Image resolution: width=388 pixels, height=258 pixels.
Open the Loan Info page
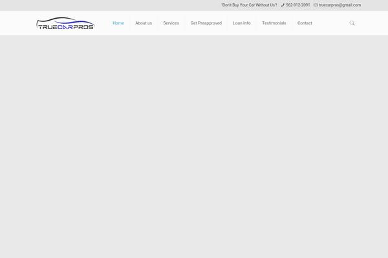242,23
